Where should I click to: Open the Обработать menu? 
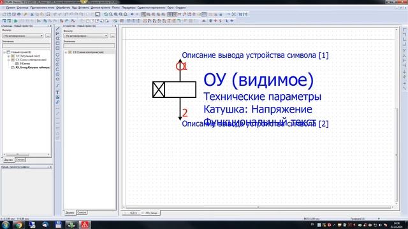click(x=63, y=8)
